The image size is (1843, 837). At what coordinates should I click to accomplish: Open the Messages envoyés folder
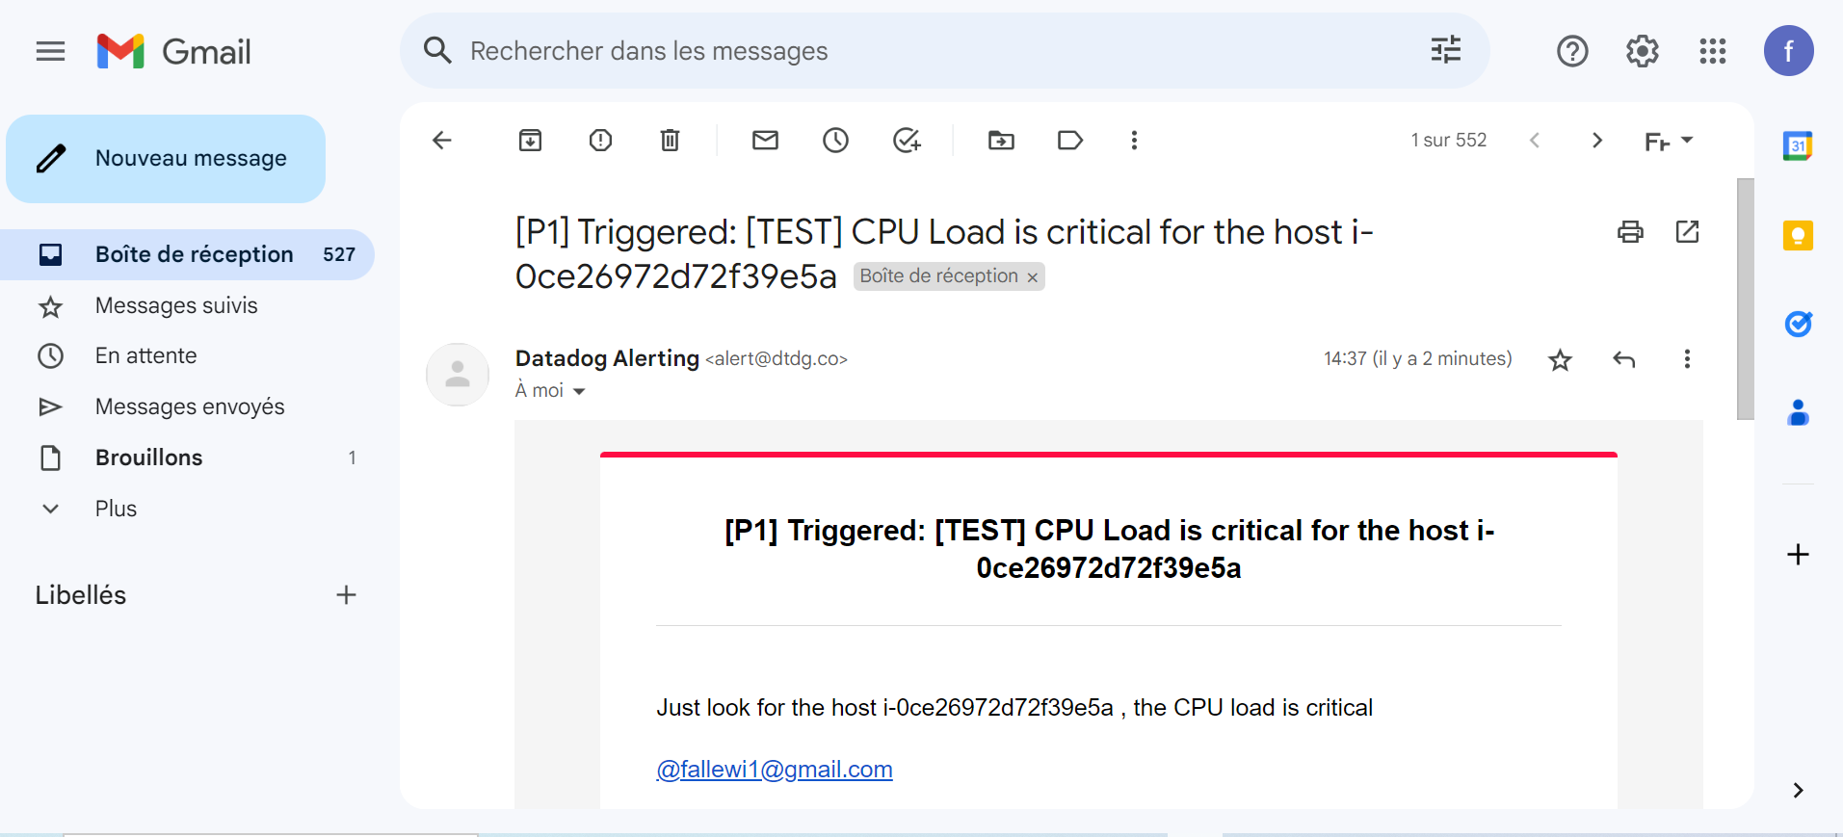(x=188, y=406)
